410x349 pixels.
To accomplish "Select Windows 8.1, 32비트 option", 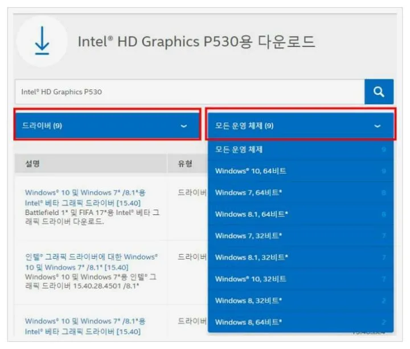I will click(301, 257).
